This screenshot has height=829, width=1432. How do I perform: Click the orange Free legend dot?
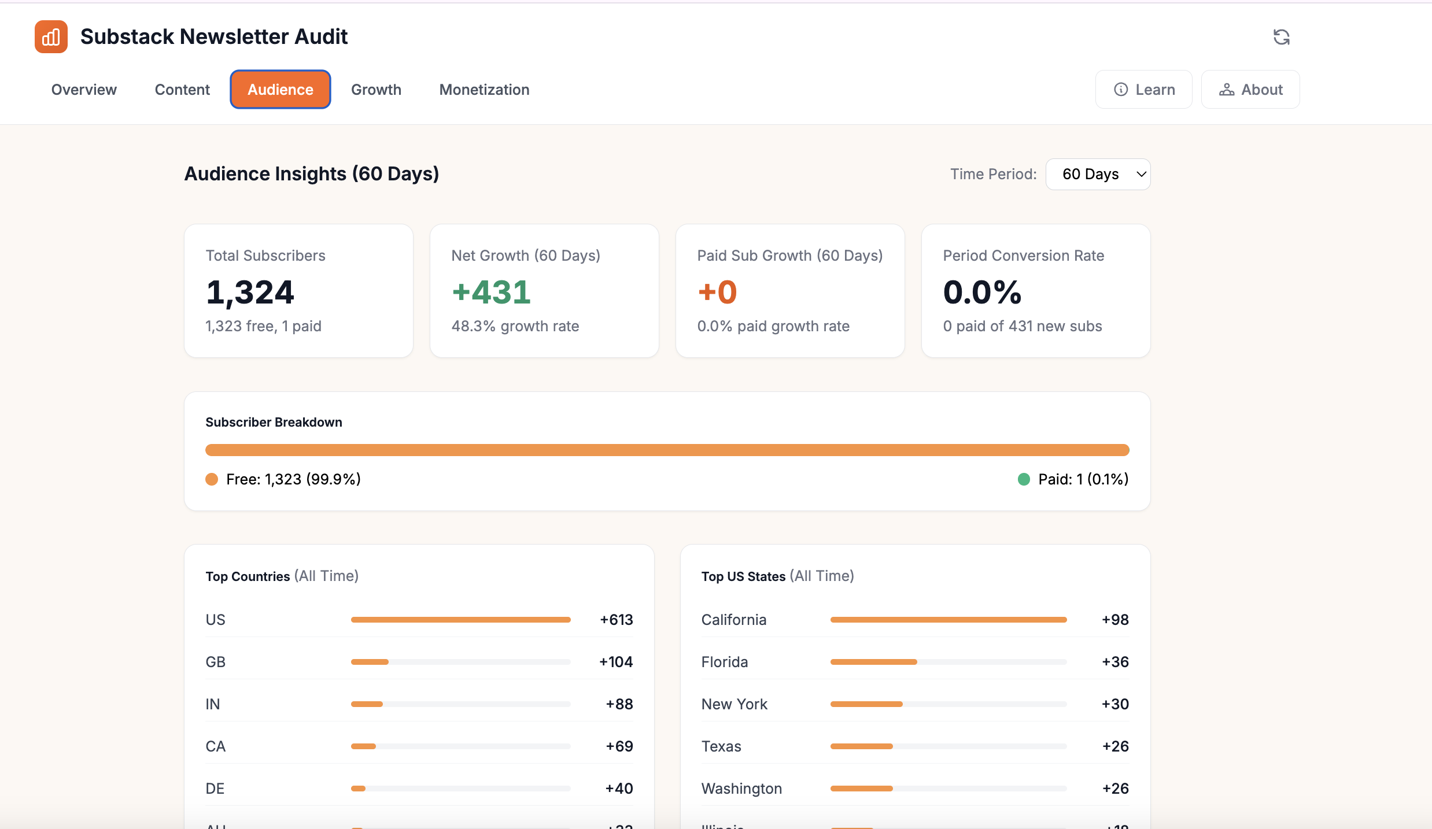[212, 479]
